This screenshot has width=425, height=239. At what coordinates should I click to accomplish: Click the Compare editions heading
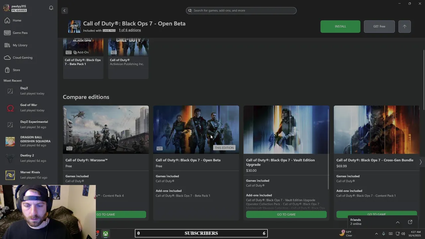86,97
